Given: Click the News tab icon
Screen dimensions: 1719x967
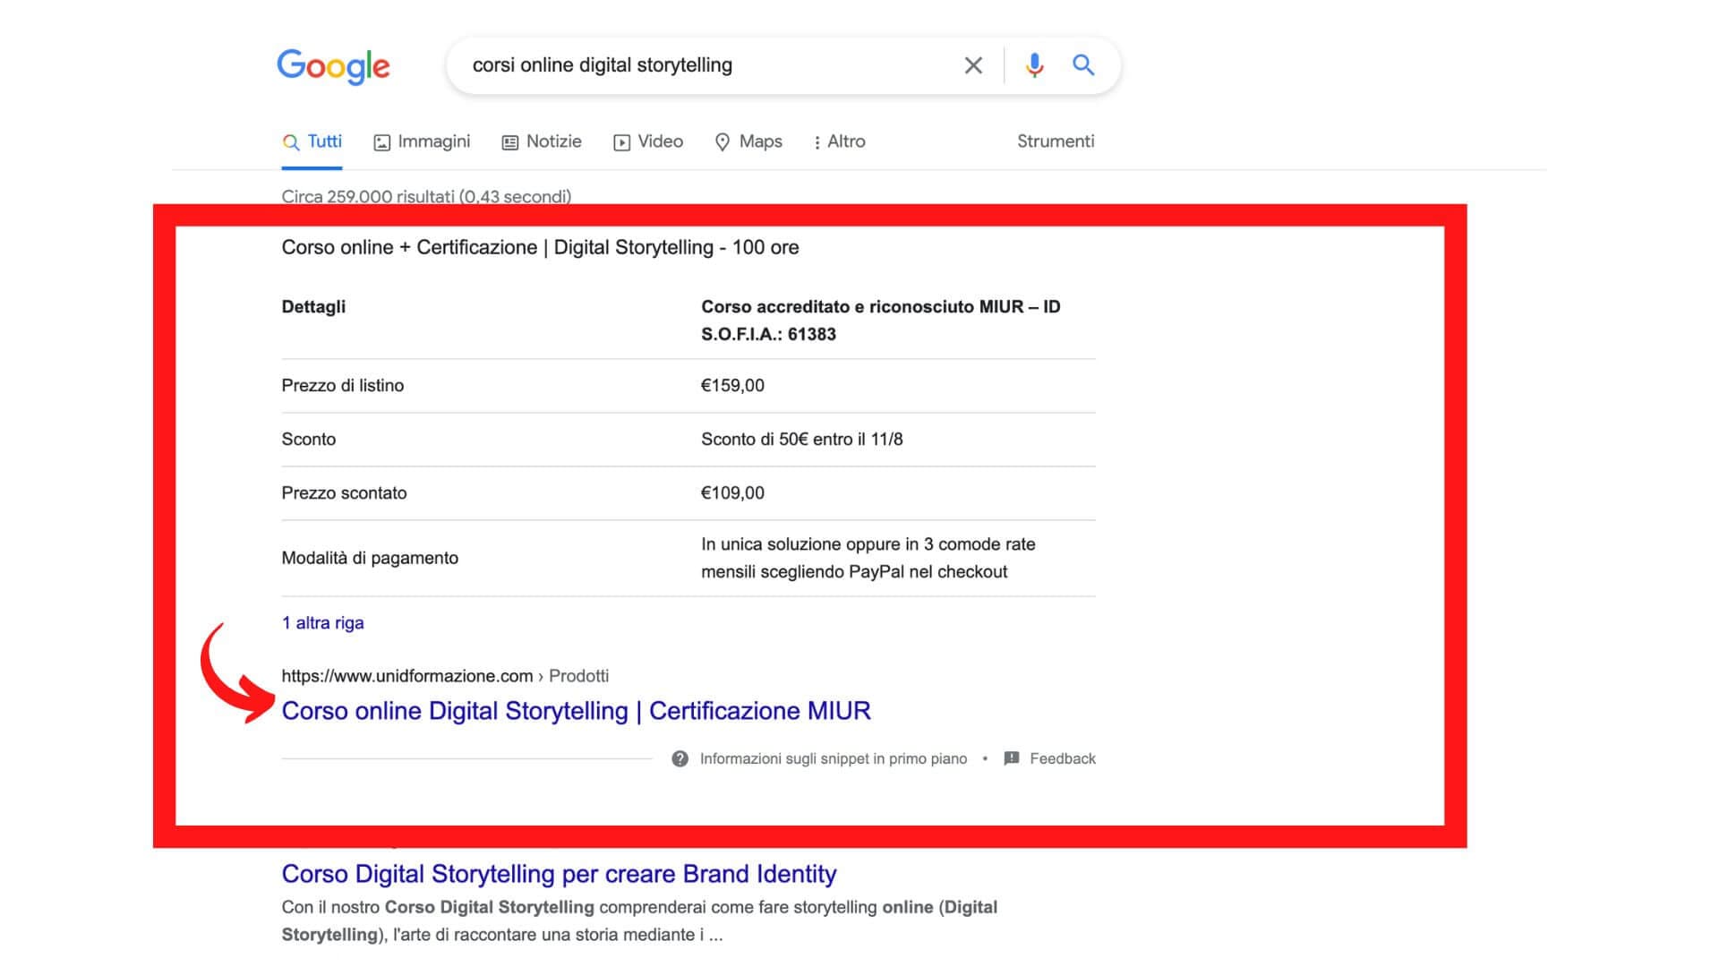Looking at the screenshot, I should point(510,141).
